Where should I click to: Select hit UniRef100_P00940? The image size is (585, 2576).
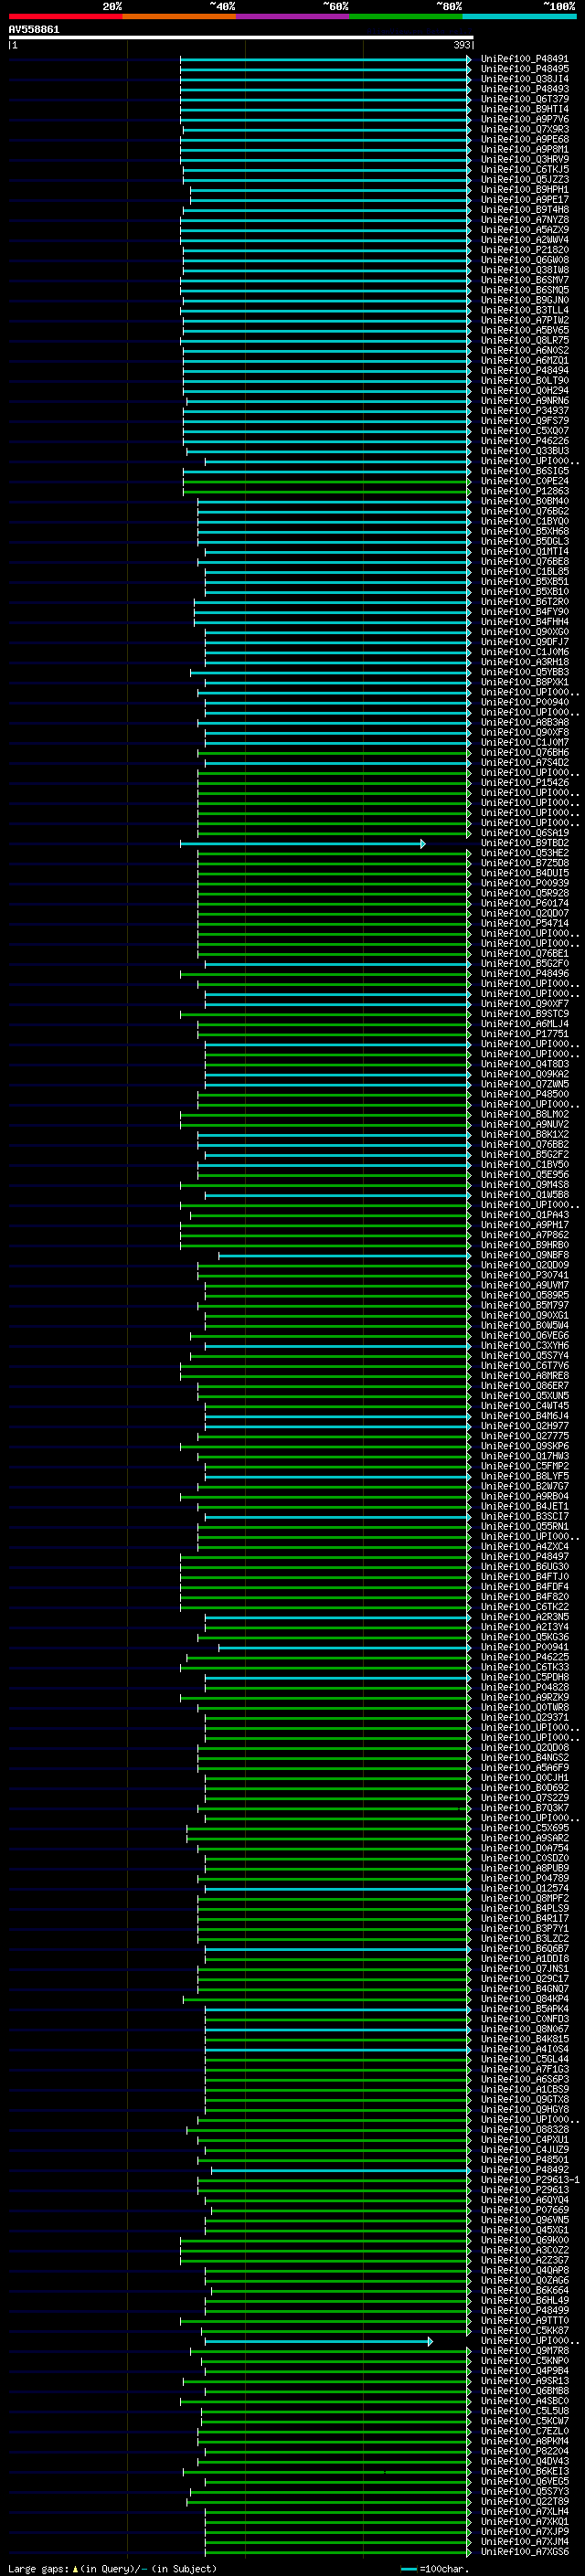pyautogui.click(x=524, y=702)
